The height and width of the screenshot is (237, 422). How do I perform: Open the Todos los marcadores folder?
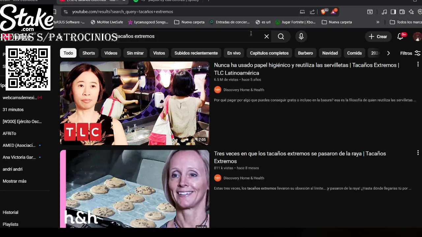click(406, 22)
